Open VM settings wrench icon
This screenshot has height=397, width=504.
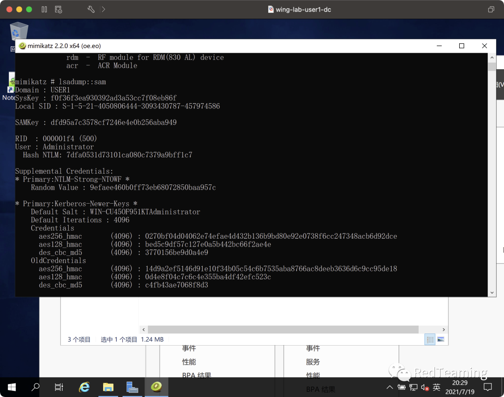point(91,9)
